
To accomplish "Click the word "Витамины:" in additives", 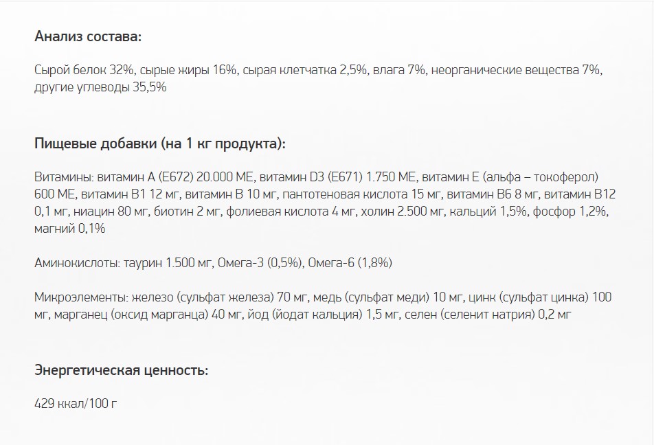I will [61, 176].
